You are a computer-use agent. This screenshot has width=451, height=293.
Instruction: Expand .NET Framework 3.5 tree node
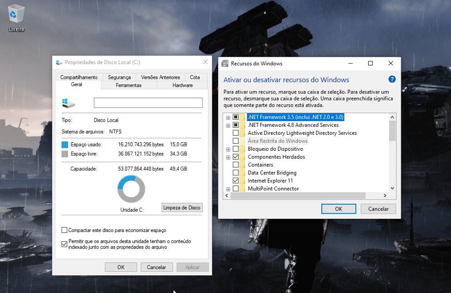click(x=228, y=117)
